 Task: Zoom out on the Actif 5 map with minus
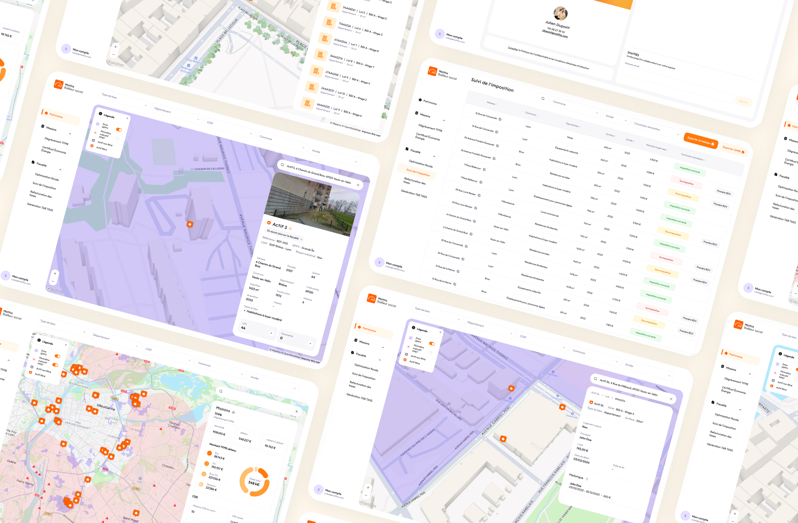[53, 281]
